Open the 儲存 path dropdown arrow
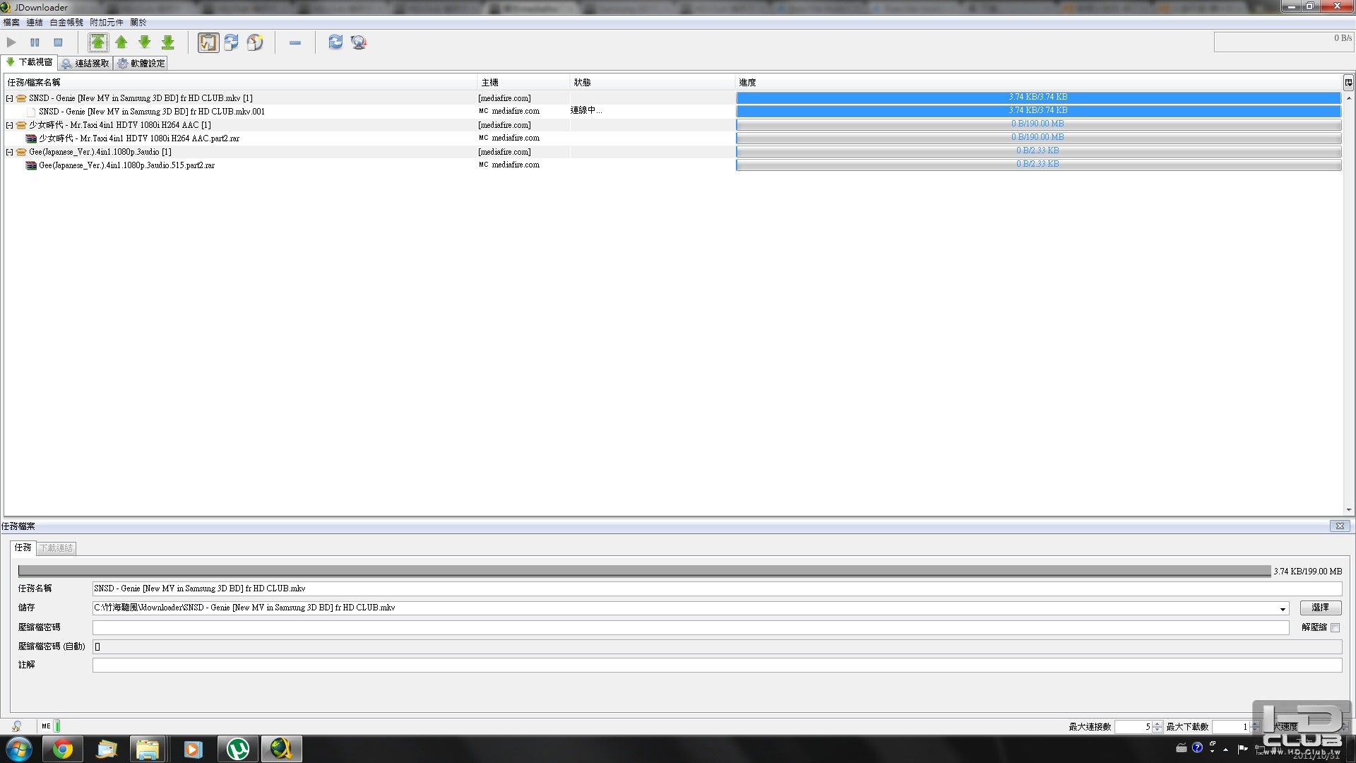1356x763 pixels. pos(1283,608)
